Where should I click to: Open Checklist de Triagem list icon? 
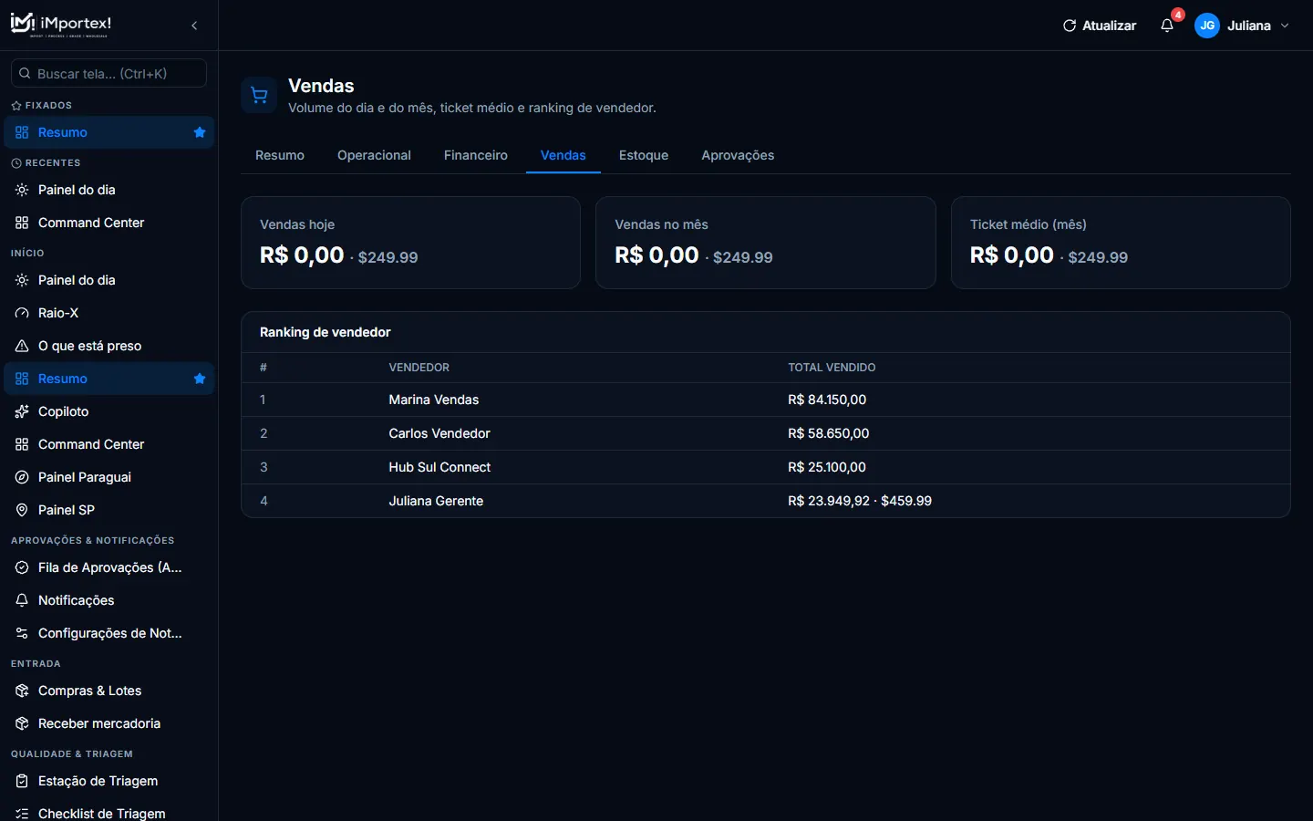pyautogui.click(x=22, y=814)
